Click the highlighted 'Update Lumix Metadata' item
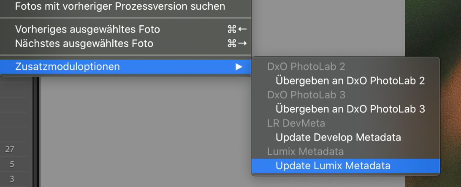This screenshot has height=187, width=461. coord(333,166)
